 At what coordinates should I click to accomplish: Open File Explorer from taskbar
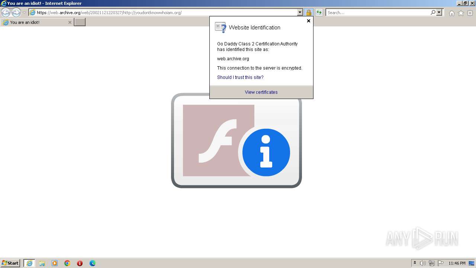(x=42, y=263)
